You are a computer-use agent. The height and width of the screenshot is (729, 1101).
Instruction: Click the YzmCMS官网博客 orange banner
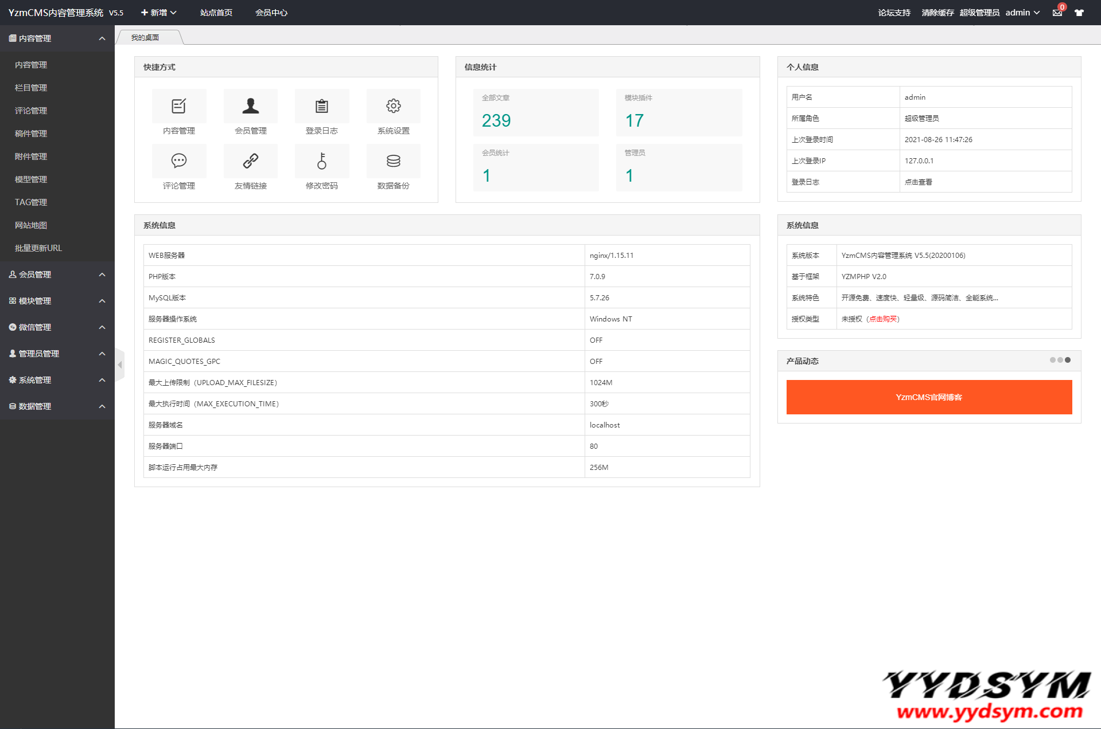point(928,397)
